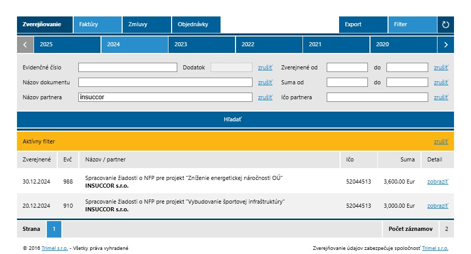Image resolution: width=471 pixels, height=254 pixels.
Task: Click the refresh icon in top bar
Action: [x=446, y=24]
